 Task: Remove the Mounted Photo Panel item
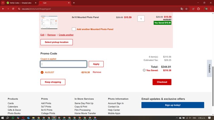coord(51,35)
